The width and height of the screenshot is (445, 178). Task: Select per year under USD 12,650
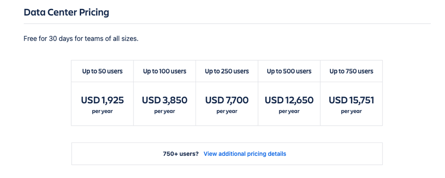tap(289, 111)
